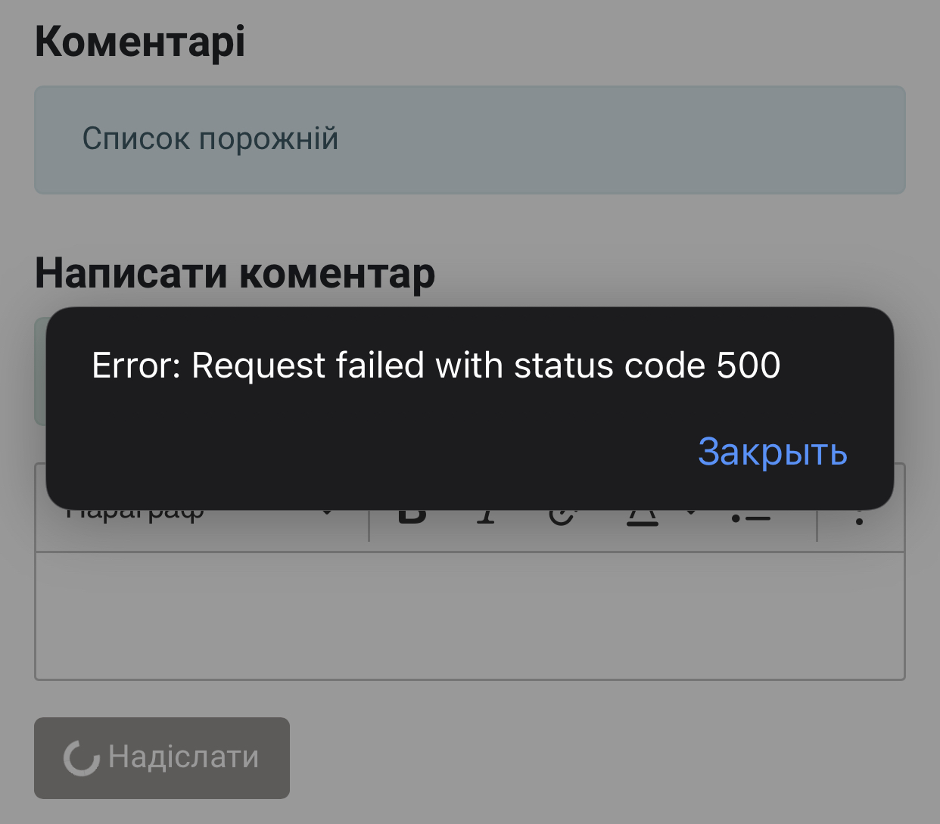Image resolution: width=940 pixels, height=824 pixels.
Task: Click the chevron arrow of the Параграф dropdown
Action: tap(327, 515)
